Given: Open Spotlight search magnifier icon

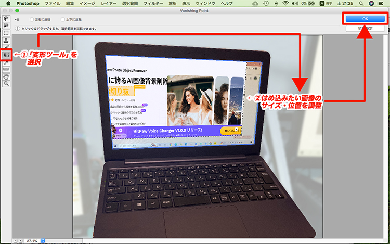Looking at the screenshot, I should [361, 3].
